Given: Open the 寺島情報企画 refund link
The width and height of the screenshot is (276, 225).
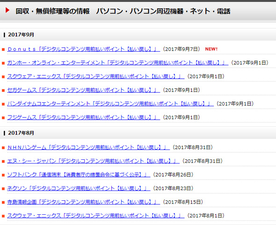Looking at the screenshot, I should 84,202.
